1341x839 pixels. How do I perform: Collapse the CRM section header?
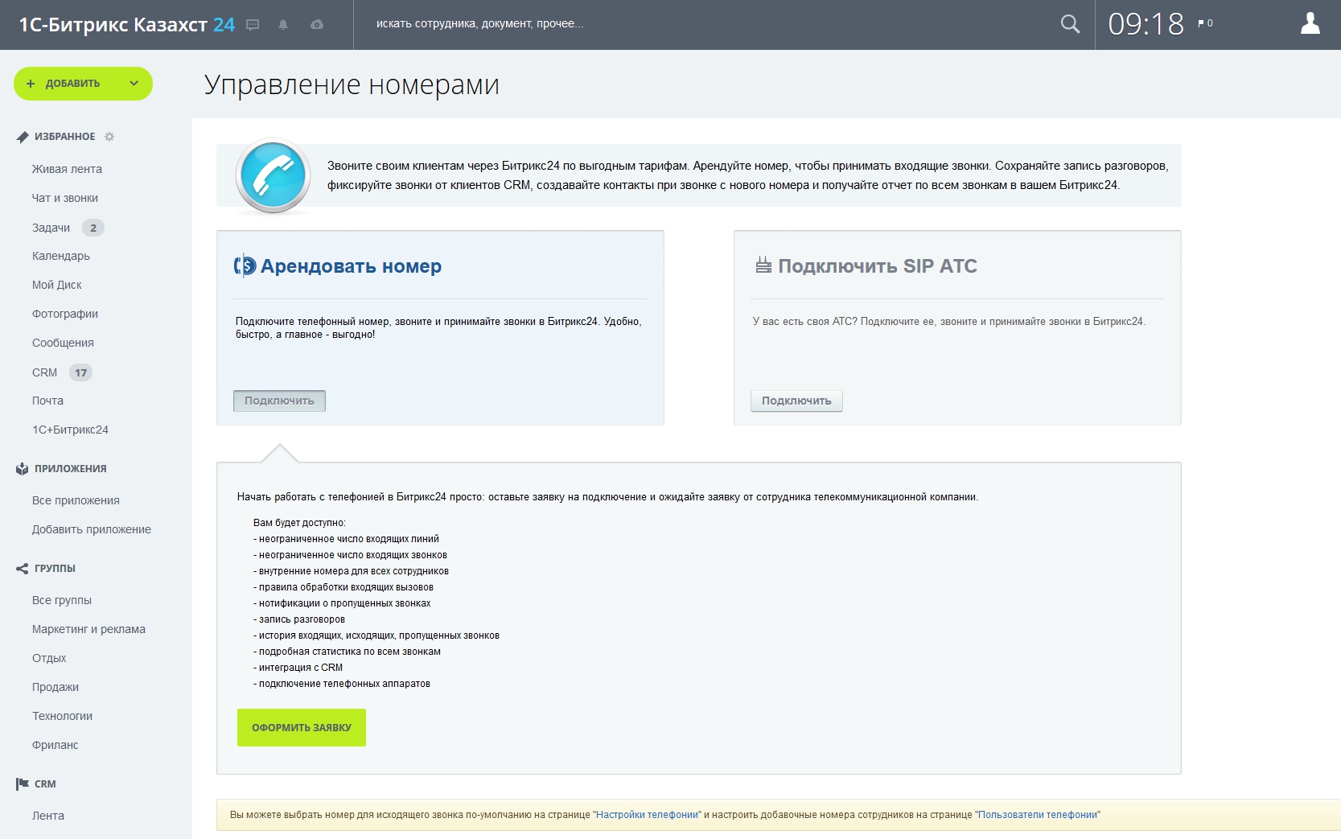pyautogui.click(x=45, y=784)
